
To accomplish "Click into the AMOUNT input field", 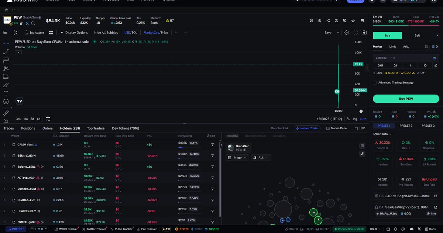I will point(406,58).
